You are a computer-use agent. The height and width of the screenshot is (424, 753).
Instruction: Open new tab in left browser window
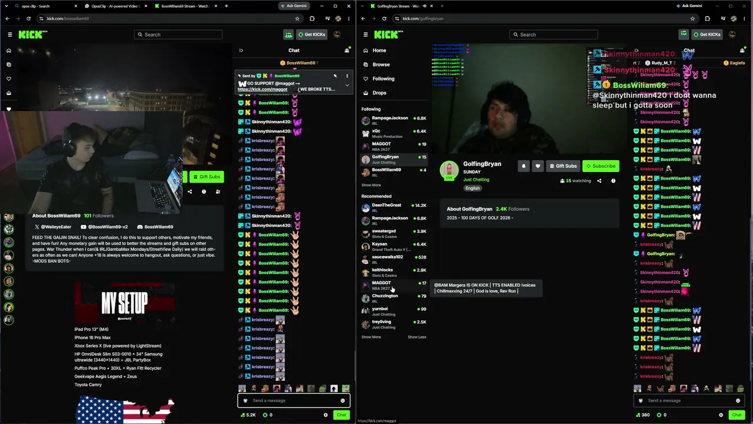pos(227,6)
